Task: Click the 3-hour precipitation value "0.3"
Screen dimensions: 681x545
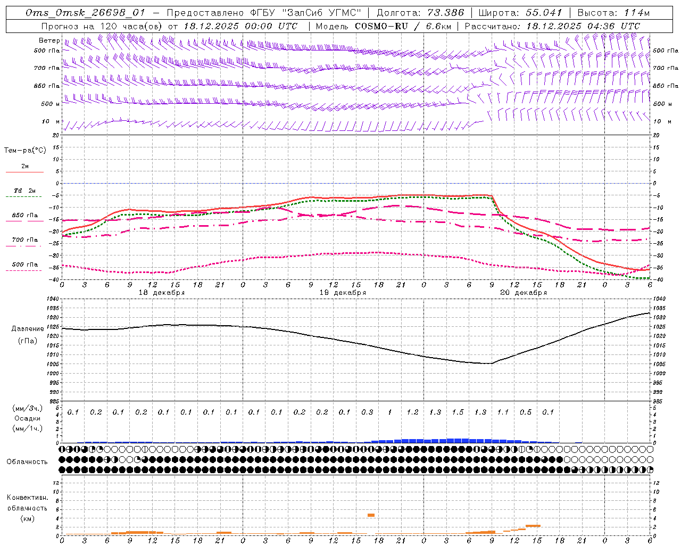Action: tap(367, 412)
